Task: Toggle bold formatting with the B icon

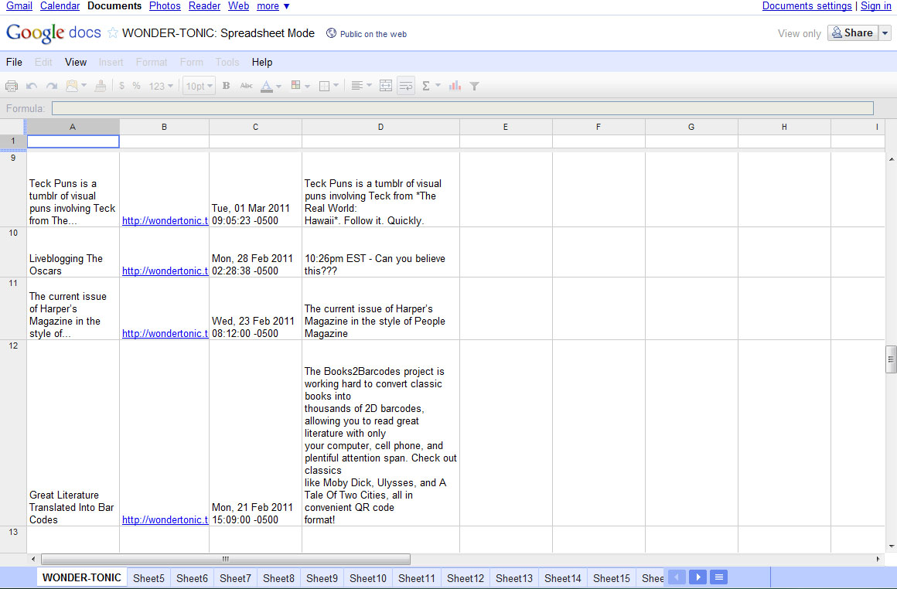Action: tap(226, 86)
